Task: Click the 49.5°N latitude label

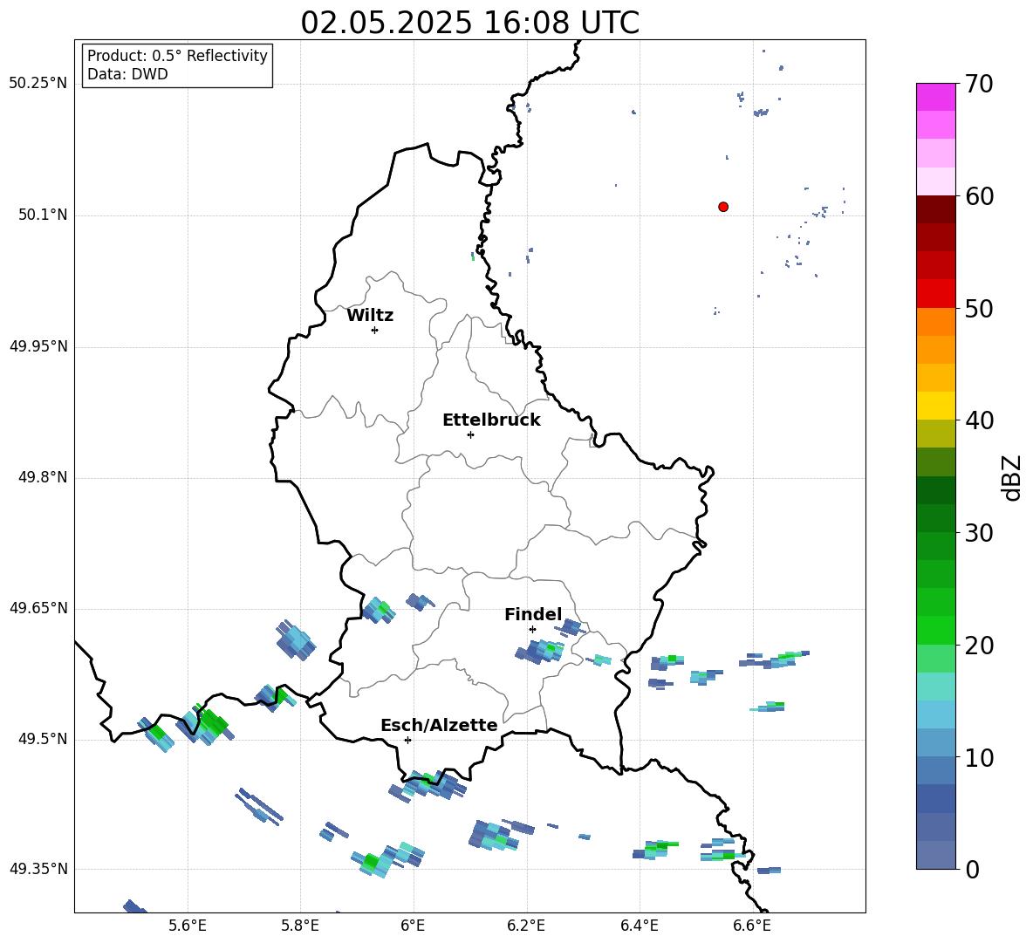Action: click(43, 739)
